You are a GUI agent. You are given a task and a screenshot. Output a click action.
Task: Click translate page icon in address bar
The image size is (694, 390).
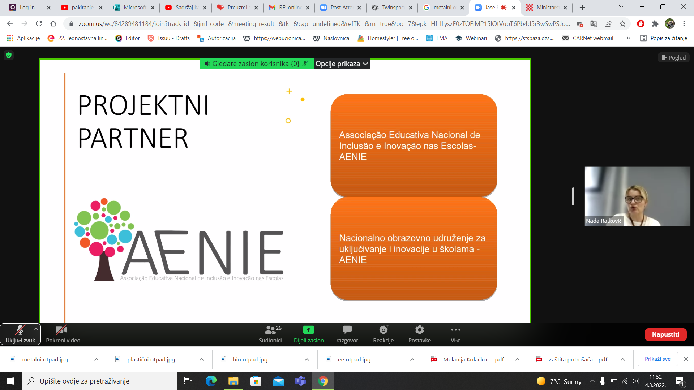point(594,24)
